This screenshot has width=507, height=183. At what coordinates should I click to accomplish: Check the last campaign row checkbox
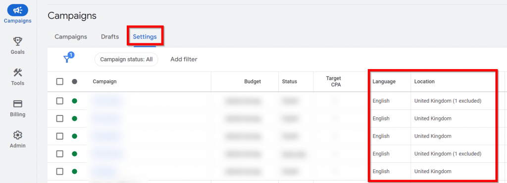click(x=60, y=171)
